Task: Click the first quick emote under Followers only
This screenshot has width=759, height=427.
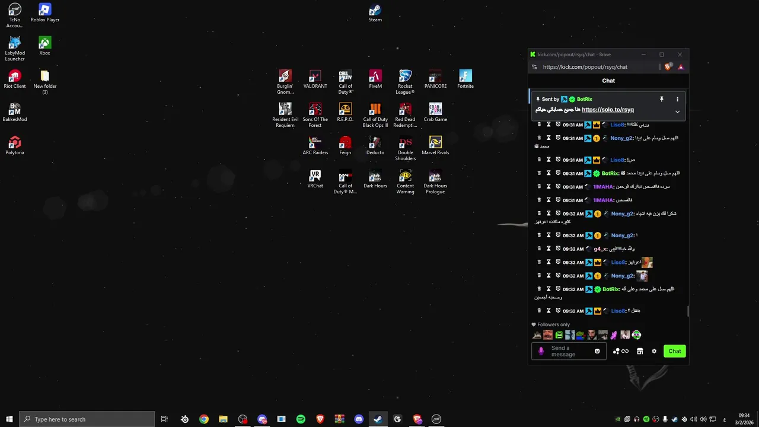Action: pyautogui.click(x=537, y=335)
